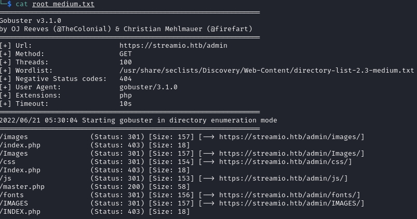Open the streamio.htb/admin/fonts/ redirect link
Screen dimensions: 417x219
pyautogui.click(x=289, y=195)
